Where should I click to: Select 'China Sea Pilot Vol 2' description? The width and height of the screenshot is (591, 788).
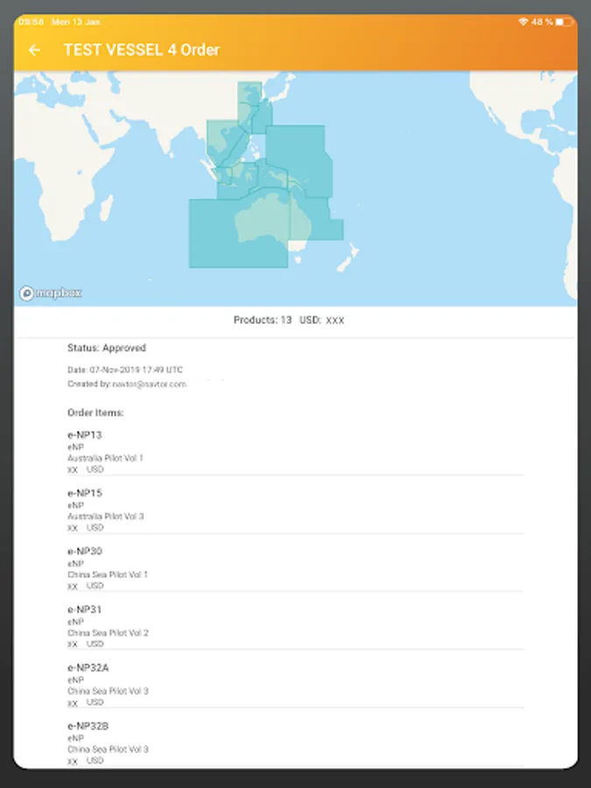tap(108, 633)
